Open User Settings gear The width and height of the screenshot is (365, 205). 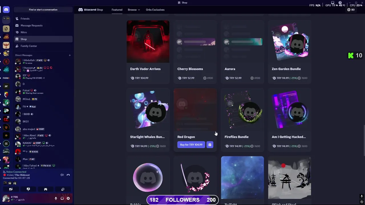pos(68,198)
